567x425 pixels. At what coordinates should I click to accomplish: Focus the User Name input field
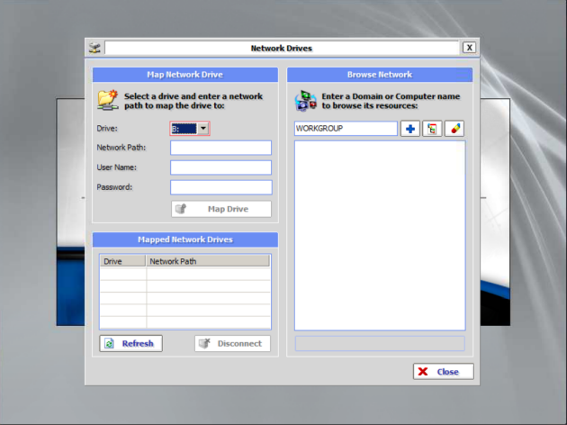click(220, 167)
